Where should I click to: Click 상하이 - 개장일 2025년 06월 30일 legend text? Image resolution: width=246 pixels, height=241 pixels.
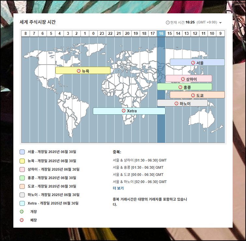(54, 169)
